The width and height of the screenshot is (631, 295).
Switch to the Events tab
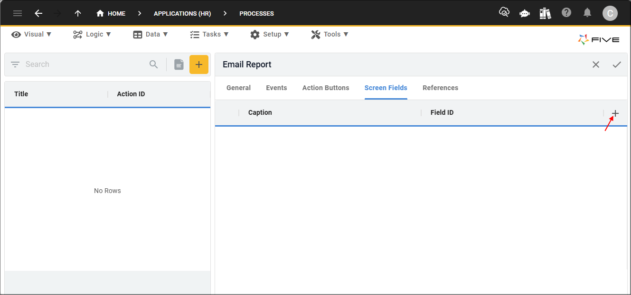[x=276, y=88]
